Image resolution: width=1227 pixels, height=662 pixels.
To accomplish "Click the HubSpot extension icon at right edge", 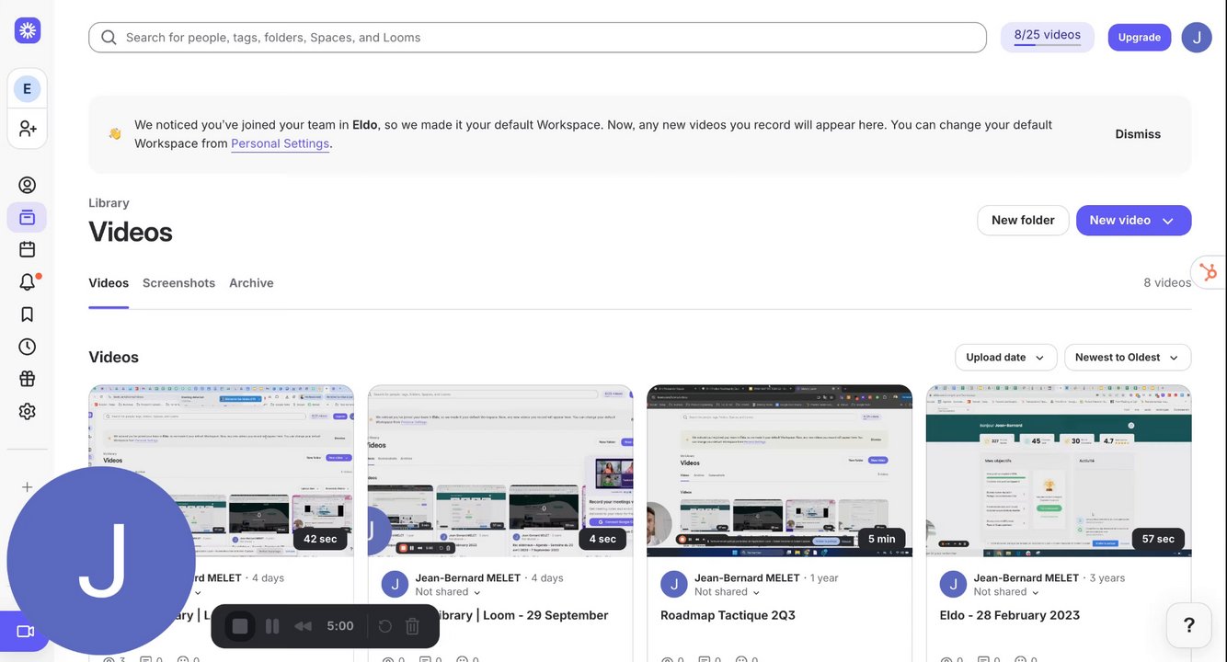I will click(1210, 272).
